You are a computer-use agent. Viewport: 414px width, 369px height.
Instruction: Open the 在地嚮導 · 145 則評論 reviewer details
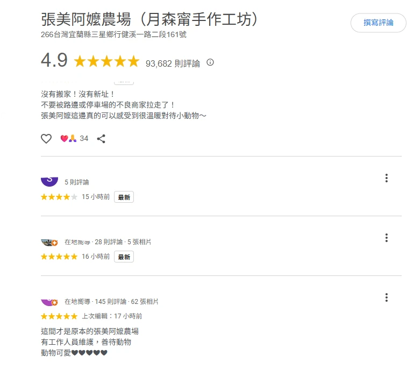[x=111, y=302]
